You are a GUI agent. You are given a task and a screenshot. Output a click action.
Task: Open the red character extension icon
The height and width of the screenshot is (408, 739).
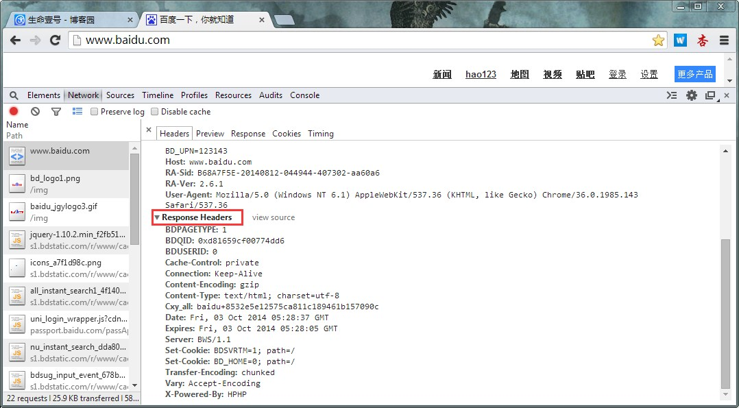point(703,40)
